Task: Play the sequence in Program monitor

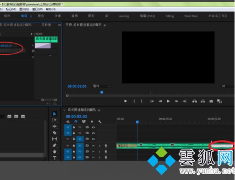Action: pyautogui.click(x=168, y=101)
